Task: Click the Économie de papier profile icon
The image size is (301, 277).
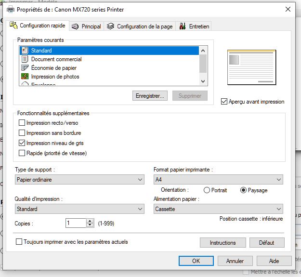Action: tap(25, 67)
